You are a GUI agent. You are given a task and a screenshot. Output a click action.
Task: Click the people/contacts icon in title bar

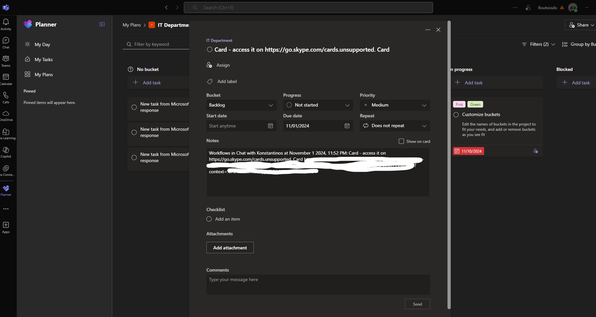click(x=528, y=8)
